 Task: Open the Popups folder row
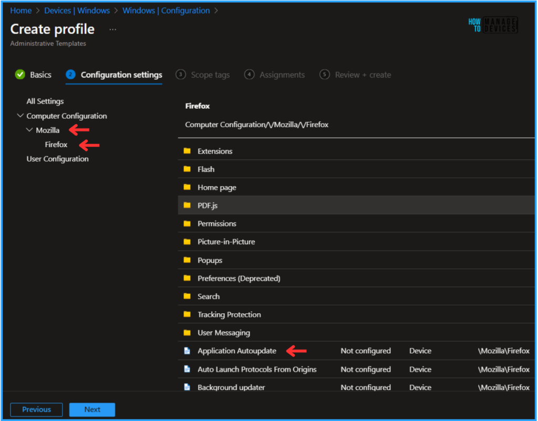coord(356,260)
